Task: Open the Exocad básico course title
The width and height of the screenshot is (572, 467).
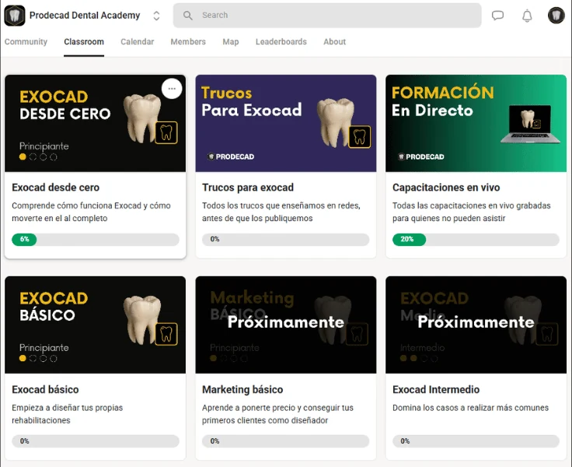Action: coord(45,389)
